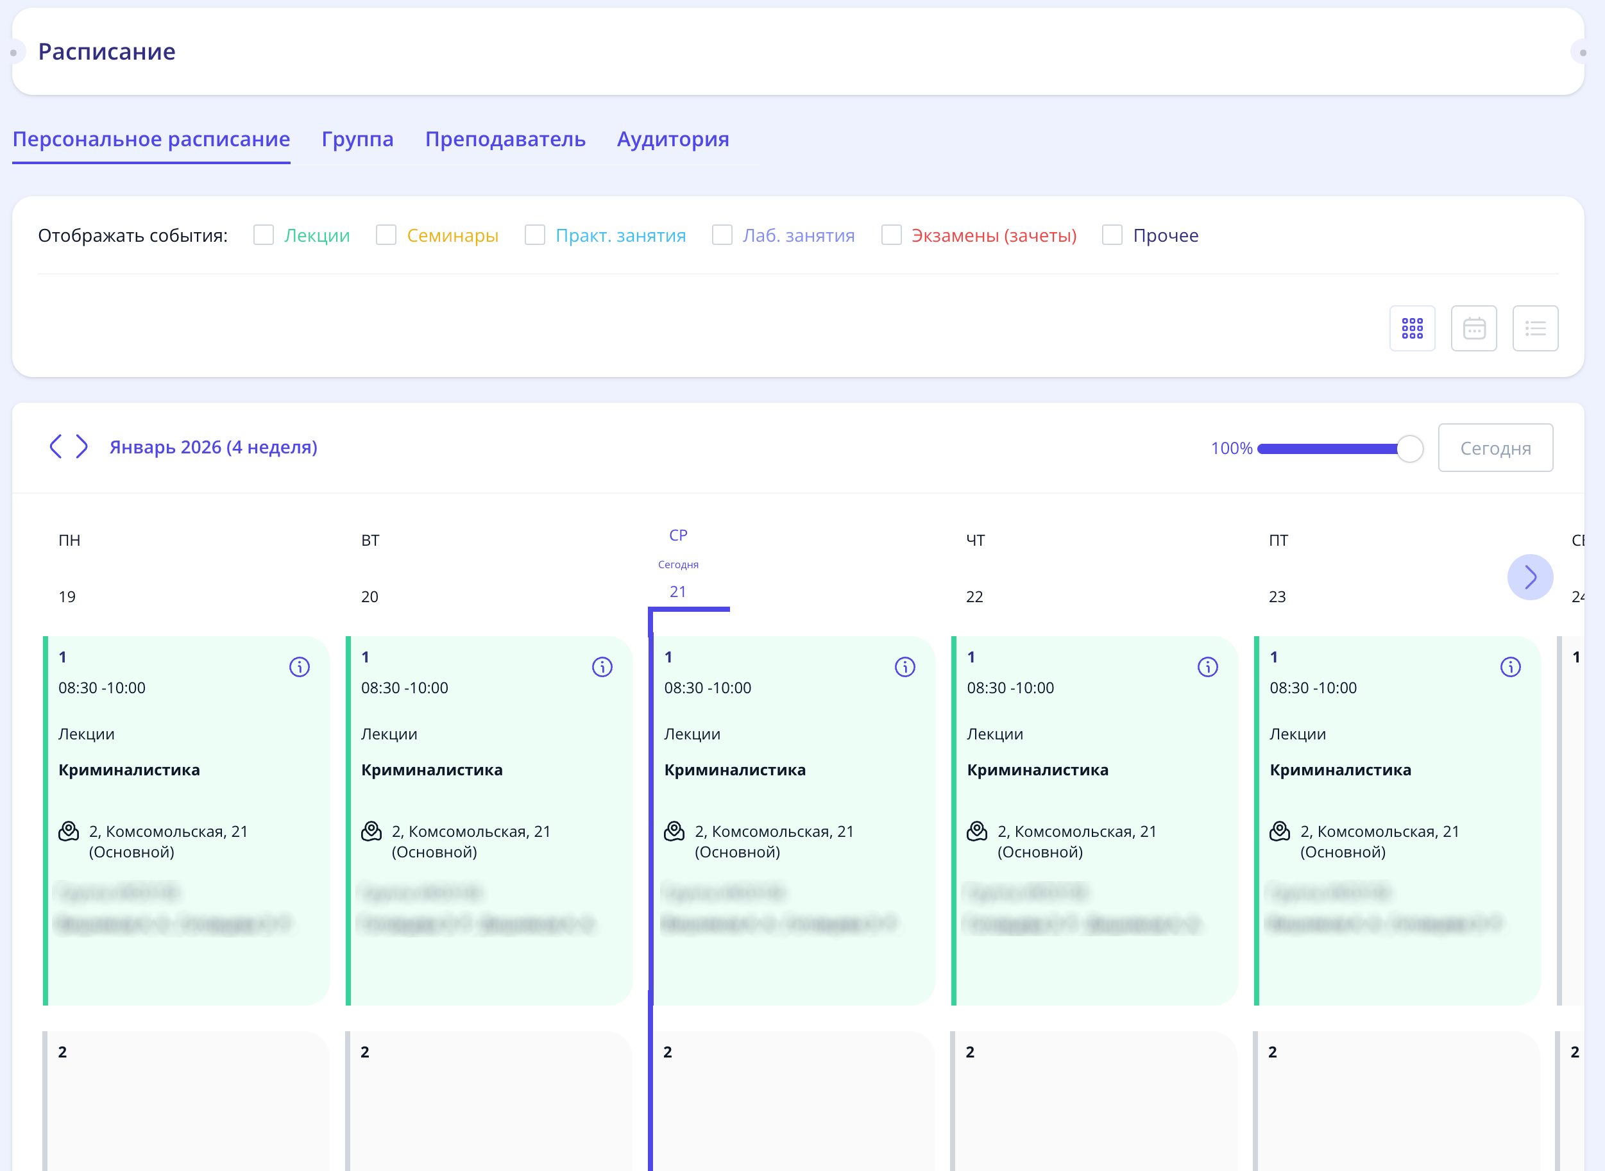Screen dimensions: 1605x1171
Task: Enable the Семинары events checkbox
Action: click(x=386, y=235)
